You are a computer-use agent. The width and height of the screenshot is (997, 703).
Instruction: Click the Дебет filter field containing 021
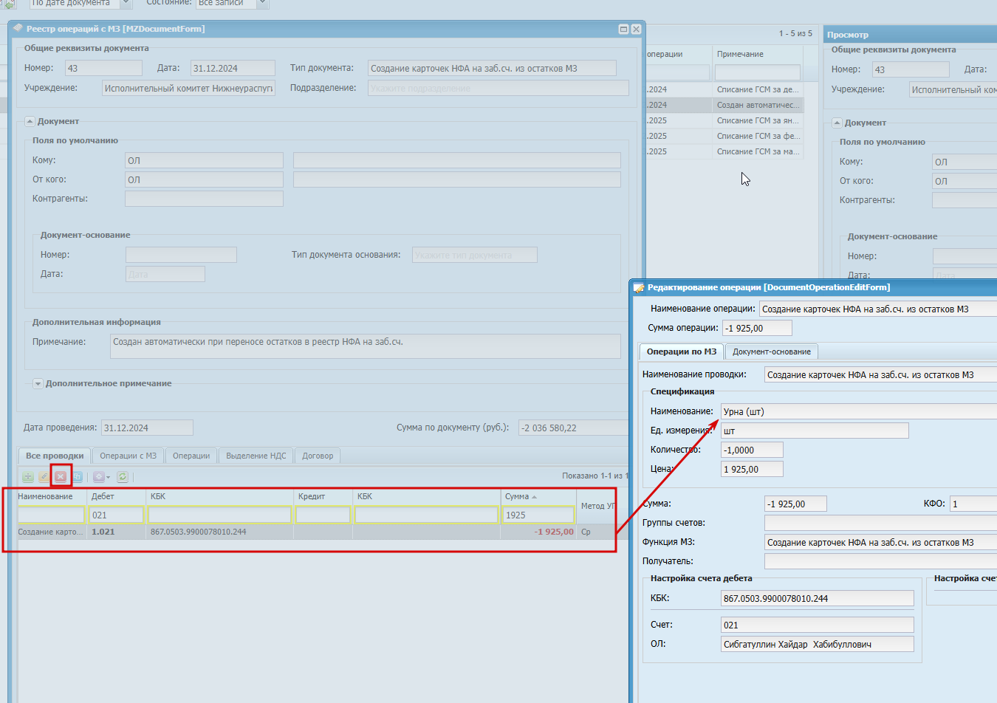pos(116,515)
